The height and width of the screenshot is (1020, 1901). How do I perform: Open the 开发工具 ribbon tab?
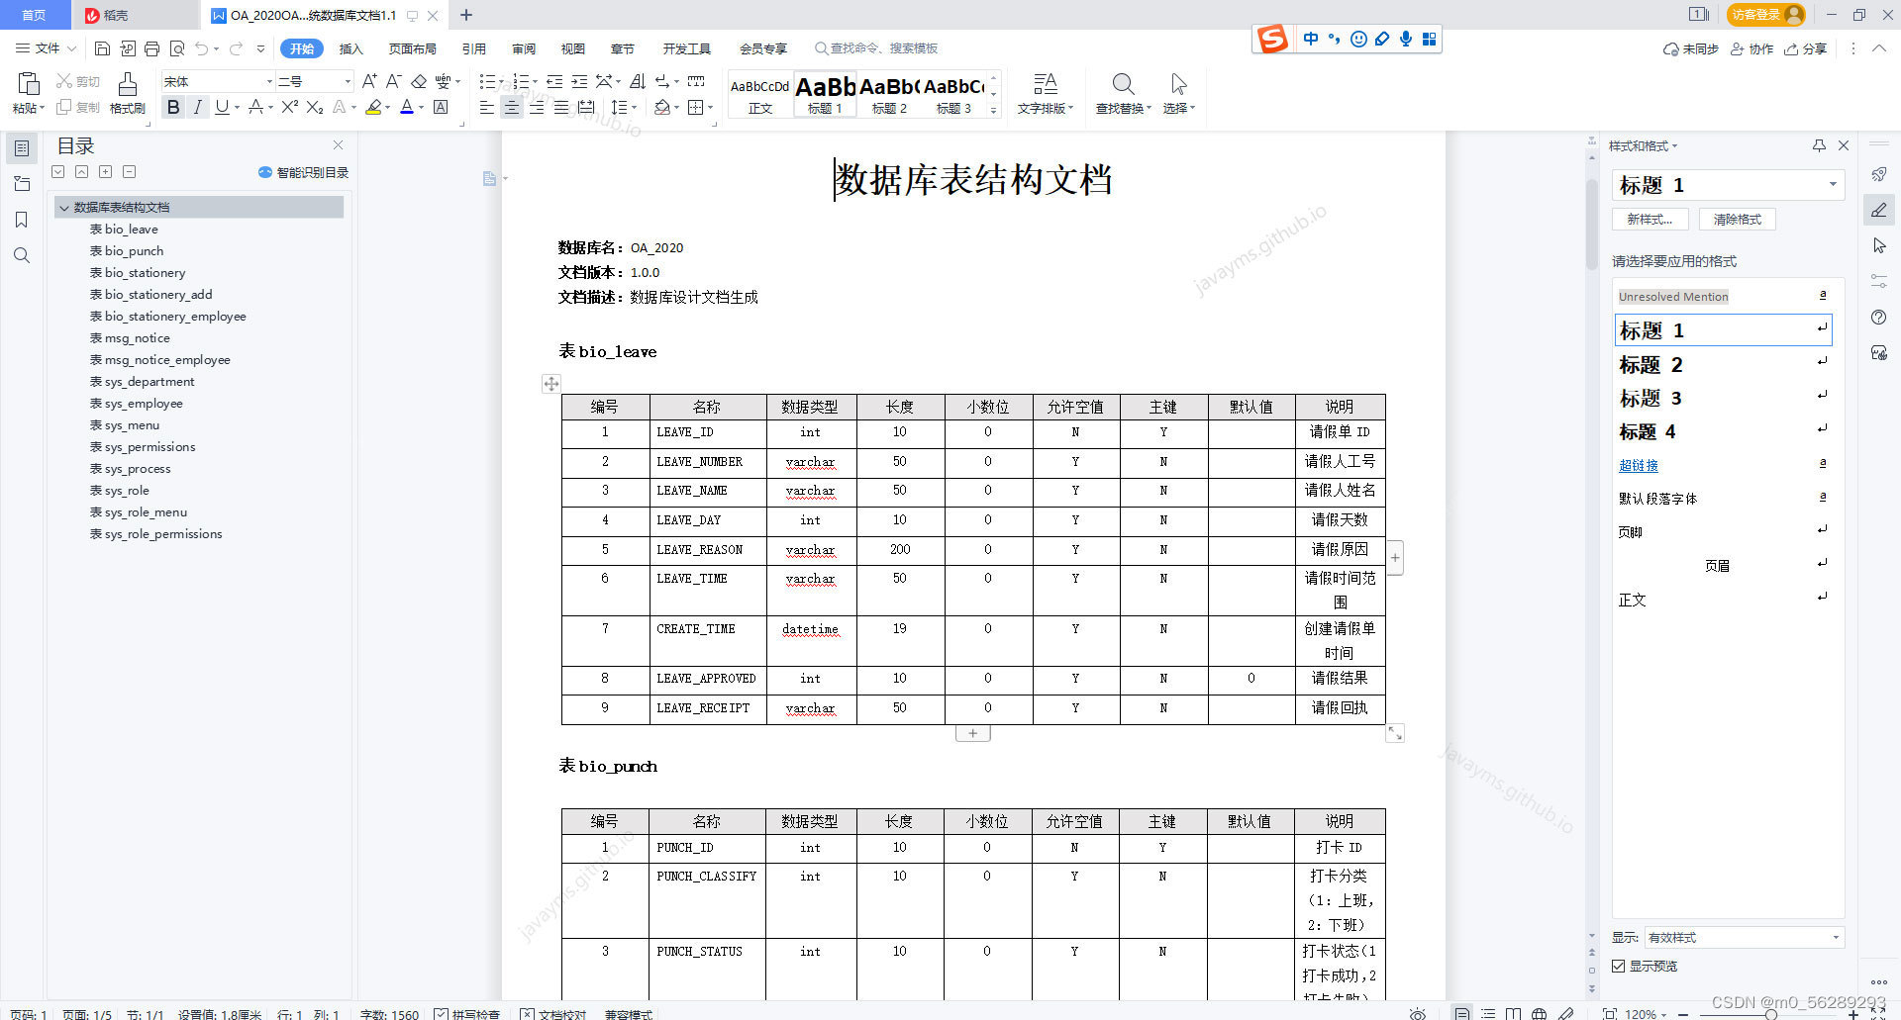(x=686, y=48)
